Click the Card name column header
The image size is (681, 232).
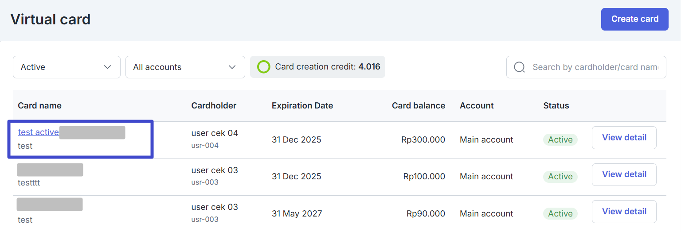[x=39, y=106]
